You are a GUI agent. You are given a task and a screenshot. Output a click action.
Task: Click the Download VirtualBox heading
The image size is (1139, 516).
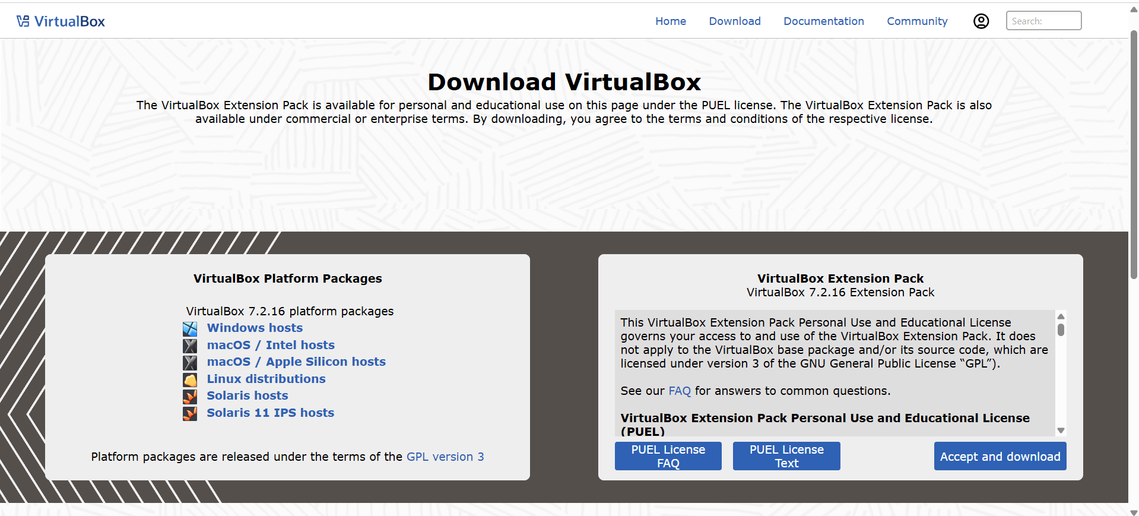click(564, 82)
